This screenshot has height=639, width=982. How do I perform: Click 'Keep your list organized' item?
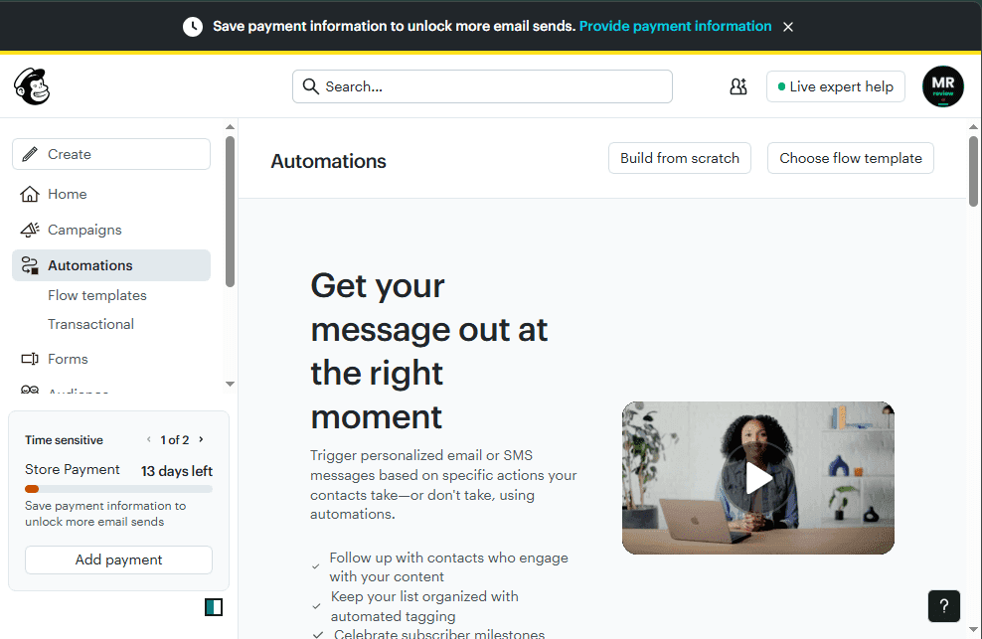424,606
